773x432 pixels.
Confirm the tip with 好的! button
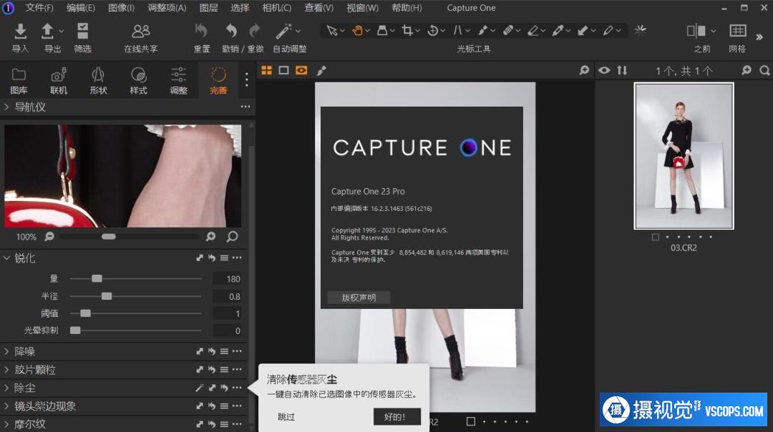(397, 417)
